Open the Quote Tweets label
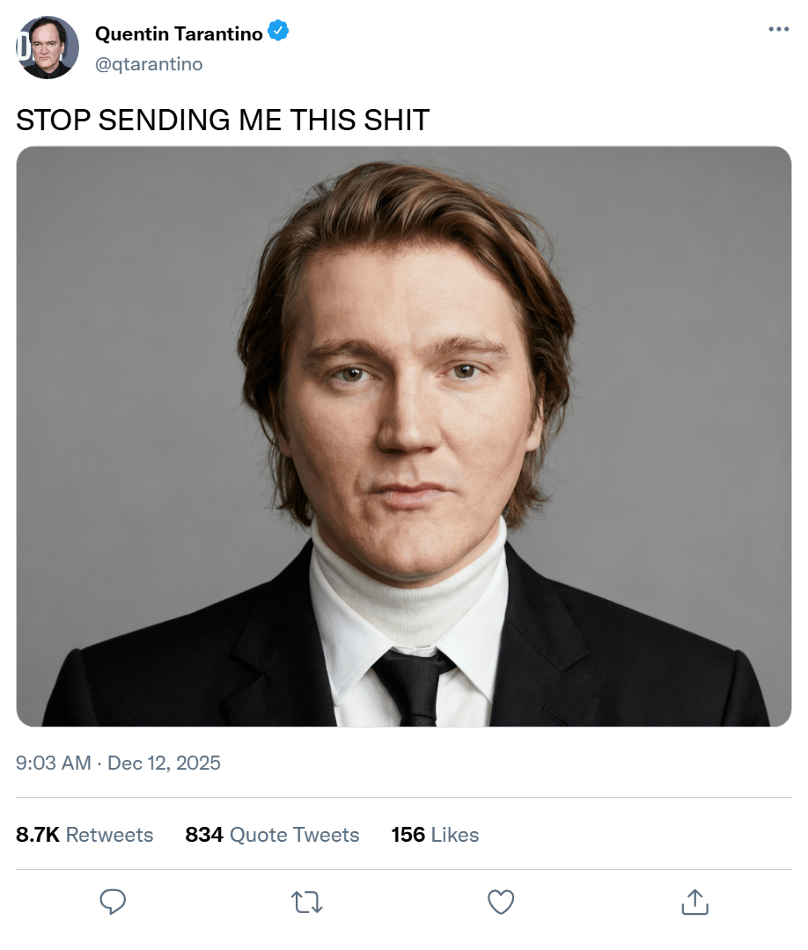Image resolution: width=808 pixels, height=950 pixels. tap(294, 835)
